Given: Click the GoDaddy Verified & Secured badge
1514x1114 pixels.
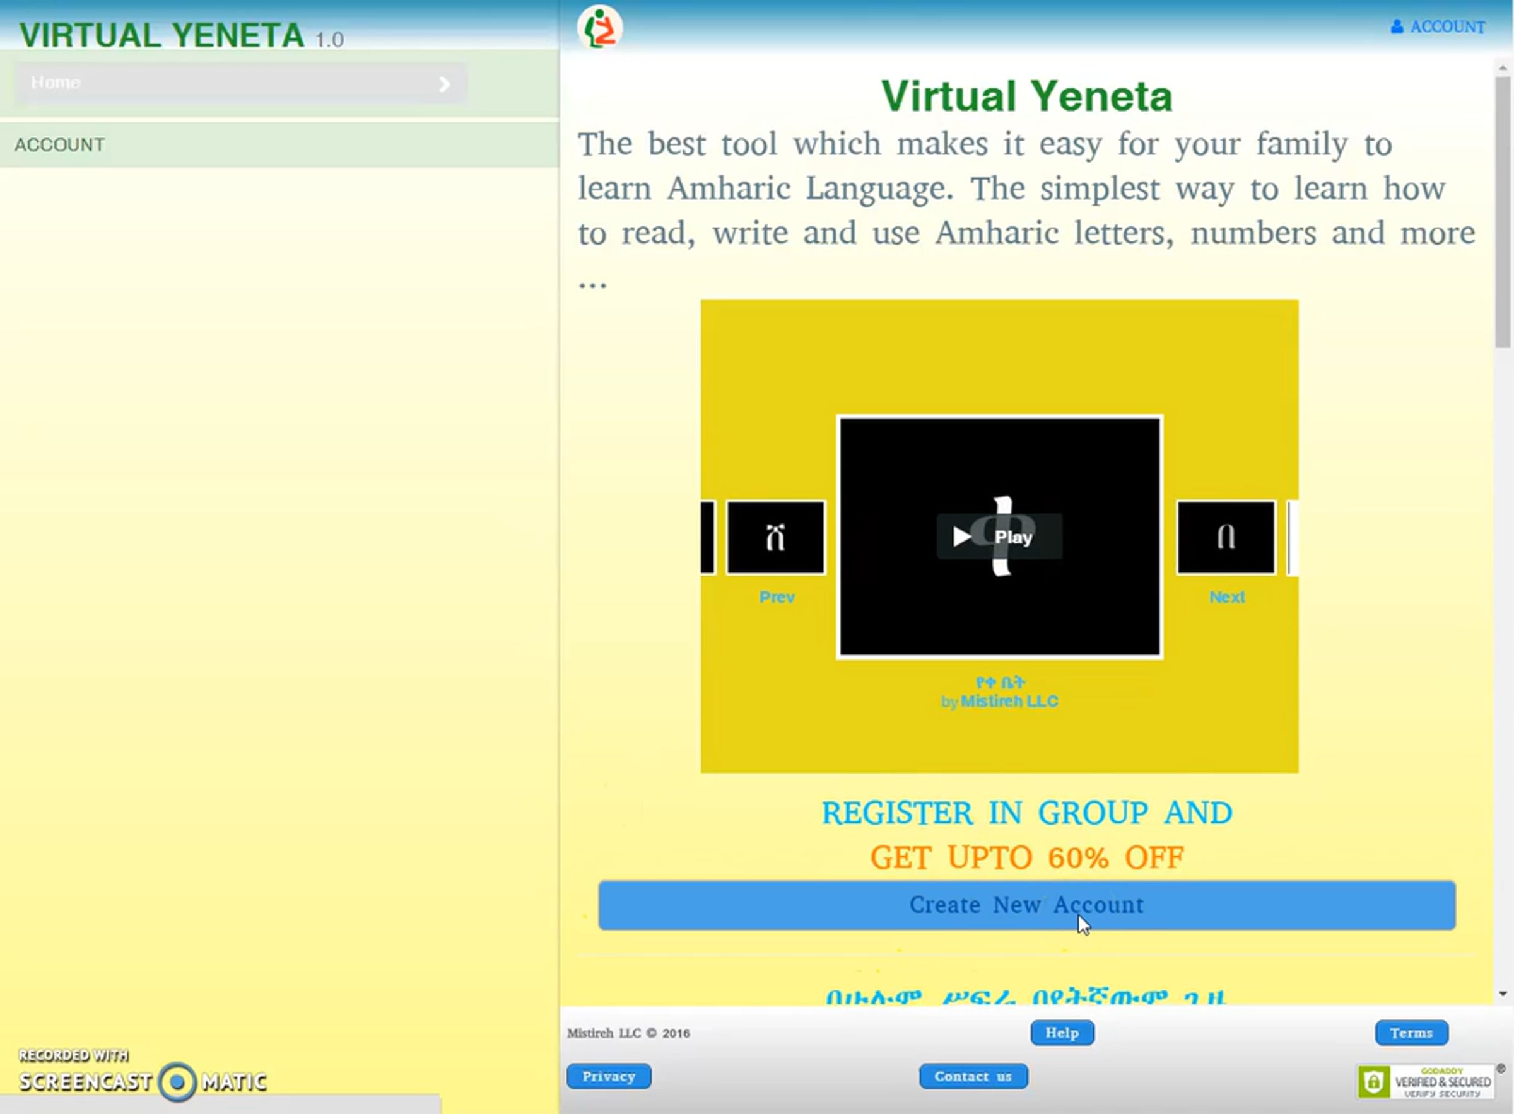Looking at the screenshot, I should click(x=1426, y=1082).
